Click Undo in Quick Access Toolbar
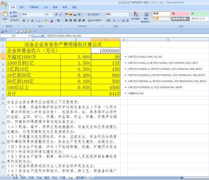This screenshot has width=209, height=180. pyautogui.click(x=6, y=31)
